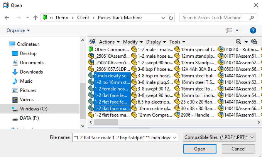This screenshot has height=157, width=262.
Task: Select Downloads in the navigation pane
Action: coord(31,72)
